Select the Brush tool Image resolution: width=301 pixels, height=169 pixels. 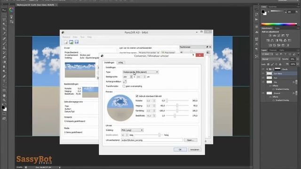click(4, 43)
